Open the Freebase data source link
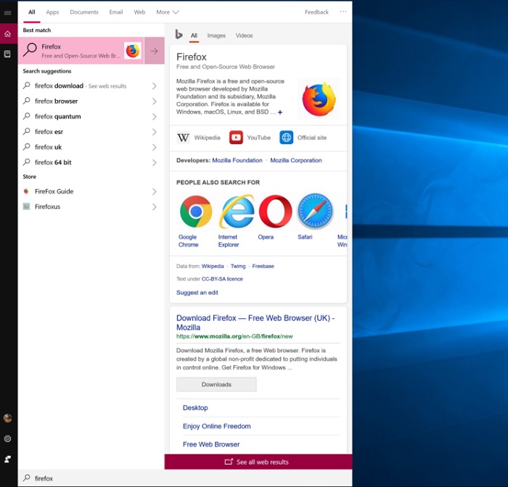508x487 pixels. (x=263, y=266)
